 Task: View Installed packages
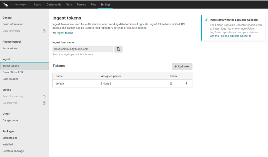(8, 144)
